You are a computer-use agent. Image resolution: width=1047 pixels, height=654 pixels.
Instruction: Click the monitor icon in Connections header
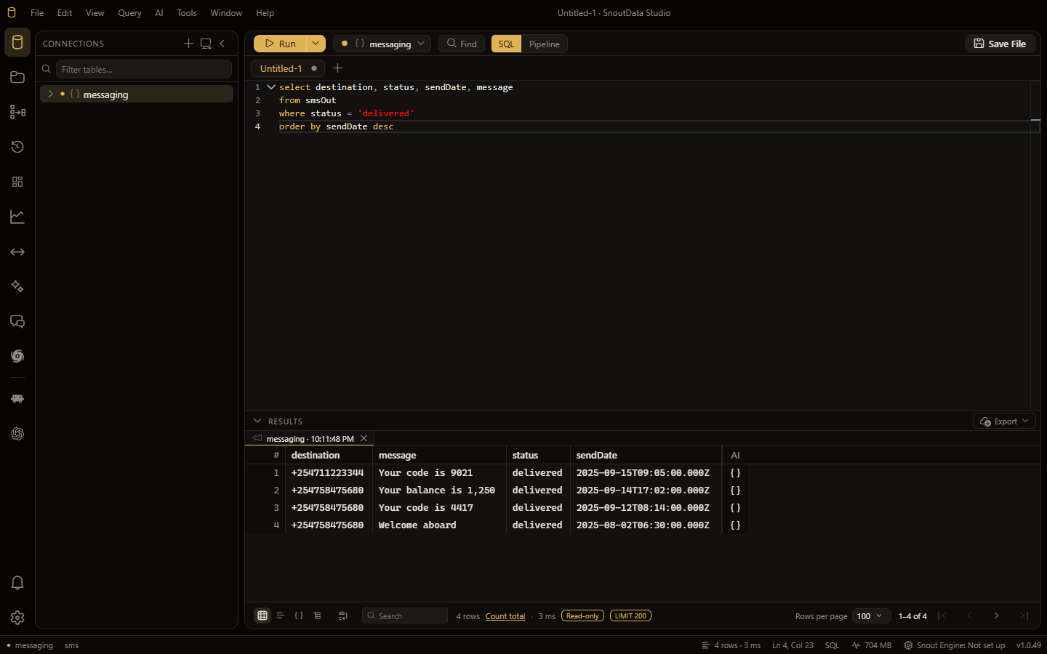206,44
